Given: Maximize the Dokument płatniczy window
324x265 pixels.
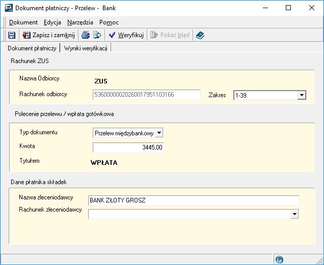Looking at the screenshot, I should click(x=288, y=8).
